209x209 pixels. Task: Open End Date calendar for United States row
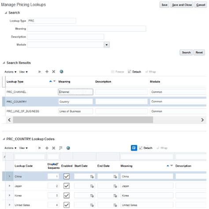pyautogui.click(x=115, y=205)
